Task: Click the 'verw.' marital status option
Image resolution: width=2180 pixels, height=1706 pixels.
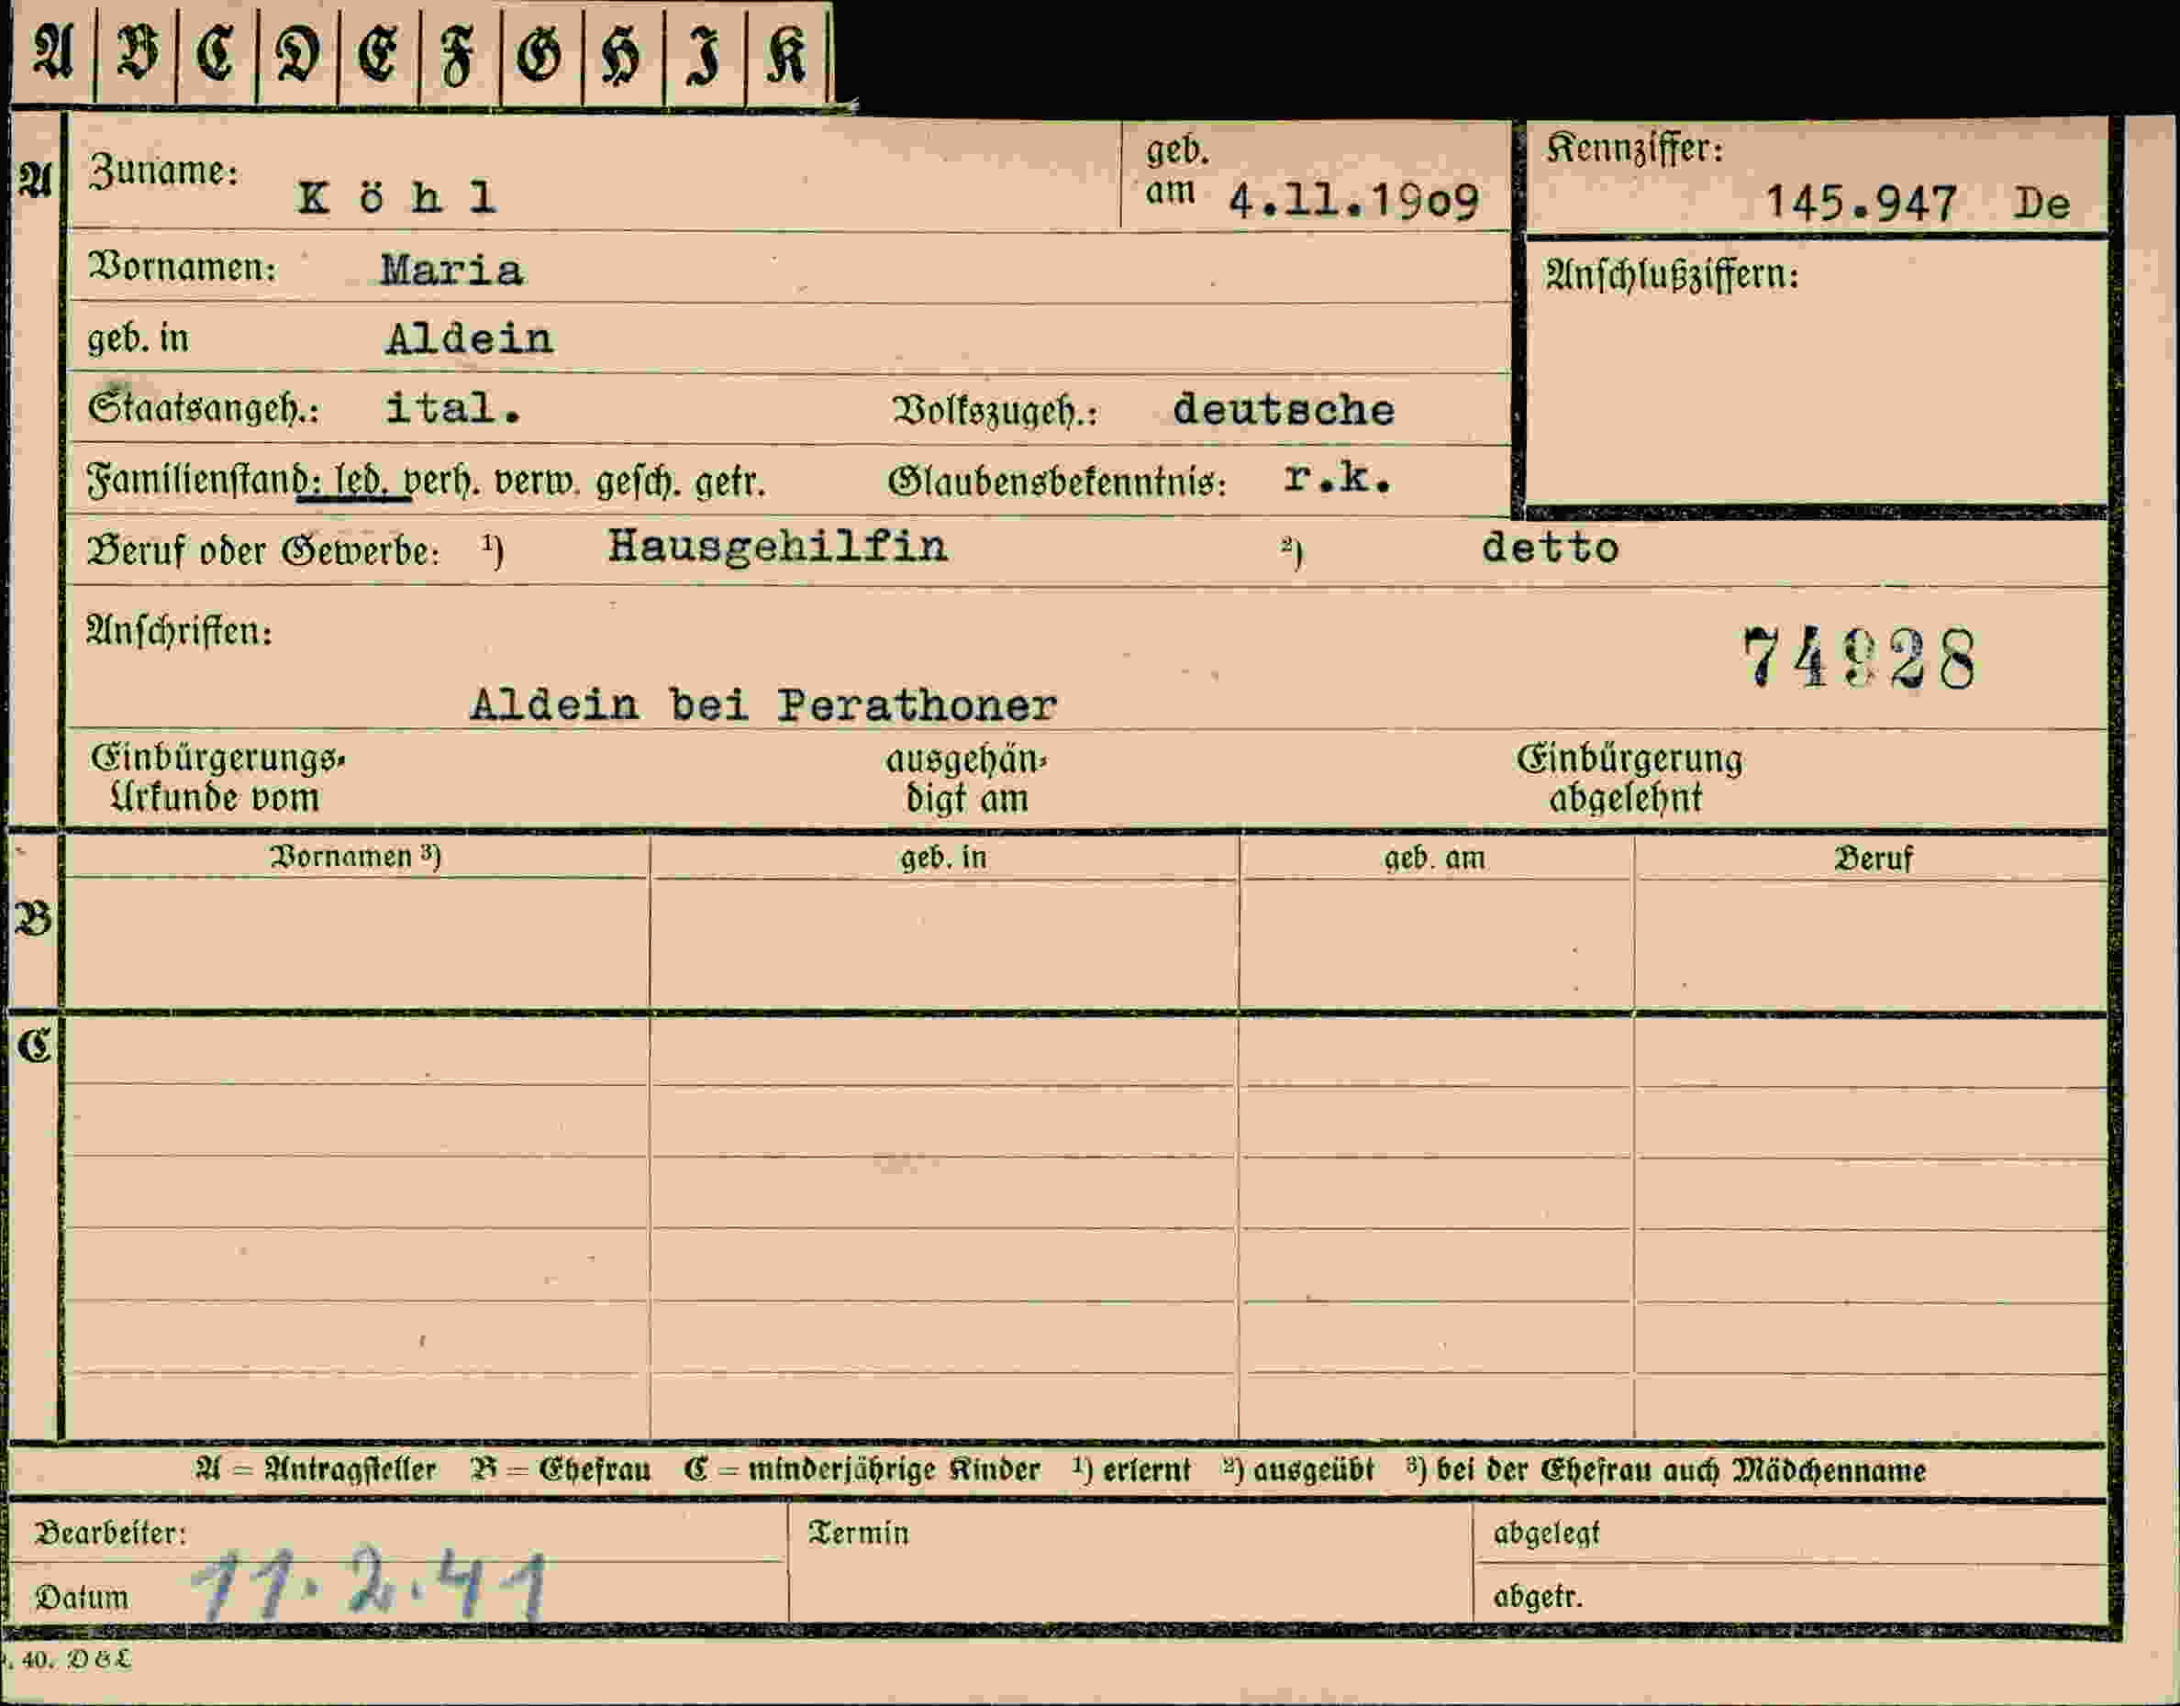Action: click(538, 482)
